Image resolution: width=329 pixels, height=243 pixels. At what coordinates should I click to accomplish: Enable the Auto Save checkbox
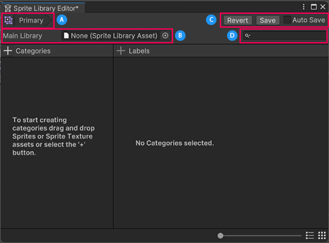click(x=287, y=20)
